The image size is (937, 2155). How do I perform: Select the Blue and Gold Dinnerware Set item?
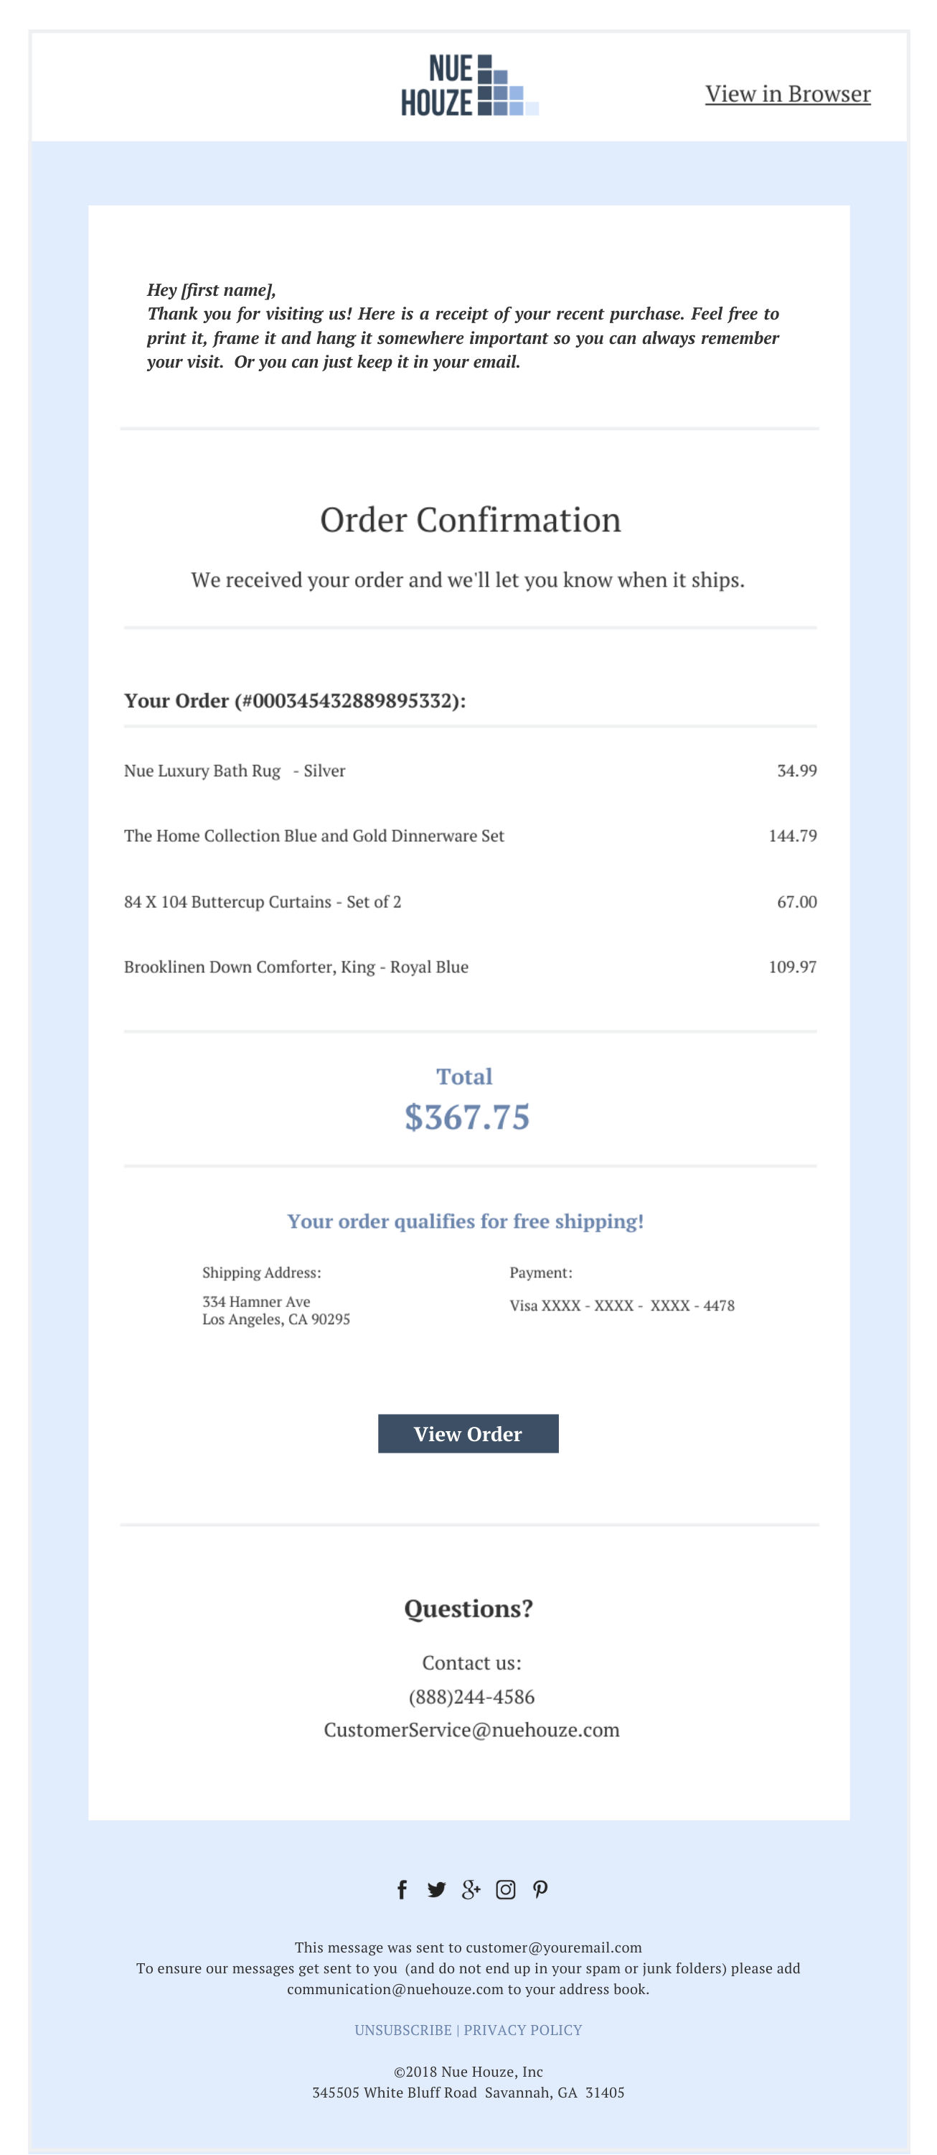coord(314,836)
